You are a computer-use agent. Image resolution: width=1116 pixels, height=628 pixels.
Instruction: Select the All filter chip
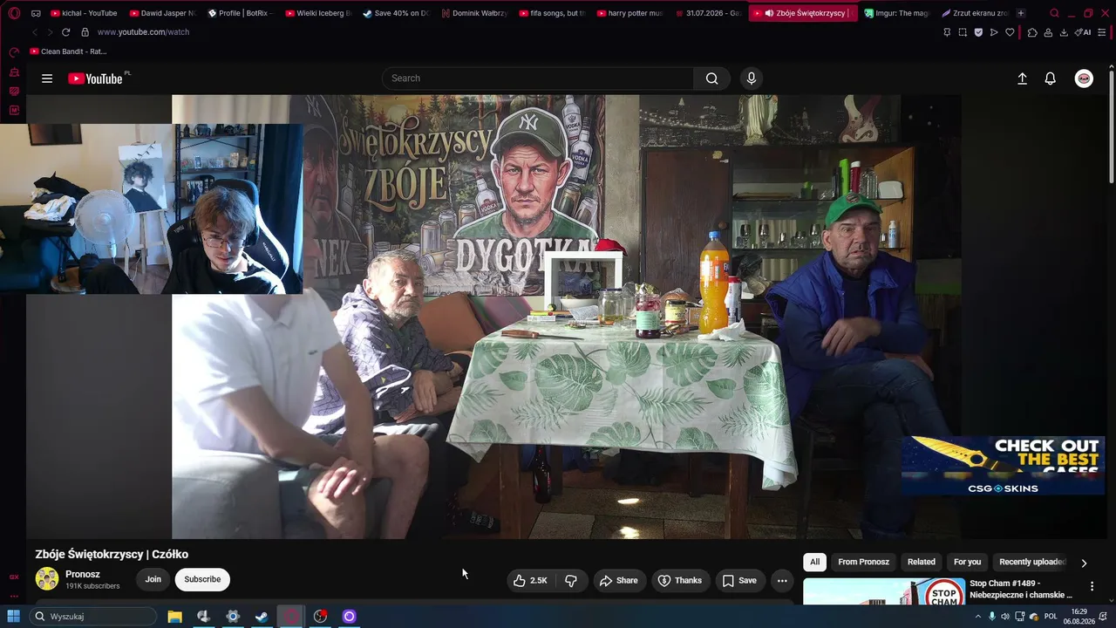[814, 562]
